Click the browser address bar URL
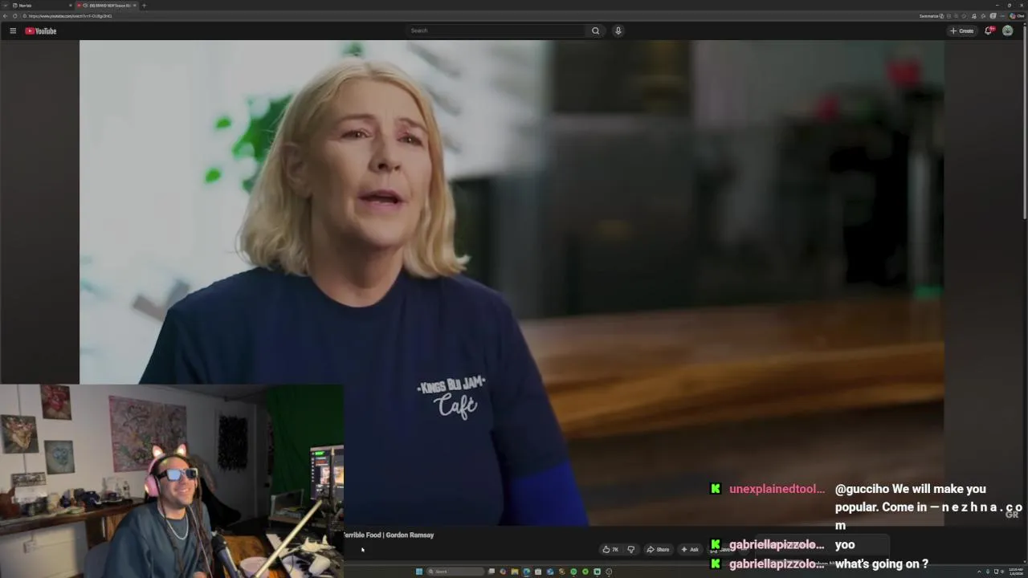The image size is (1028, 578). pos(71,16)
